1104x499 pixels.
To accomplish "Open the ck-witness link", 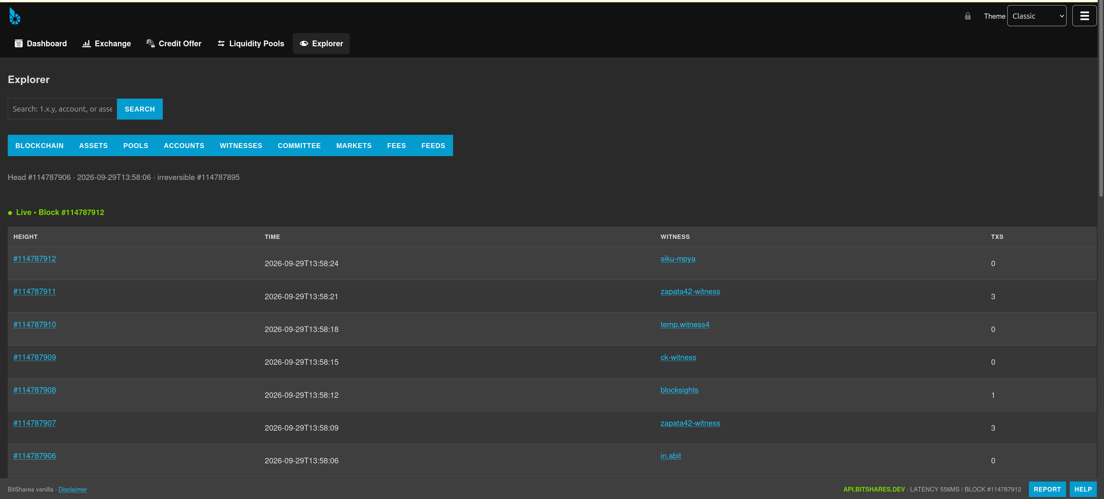I will (678, 357).
